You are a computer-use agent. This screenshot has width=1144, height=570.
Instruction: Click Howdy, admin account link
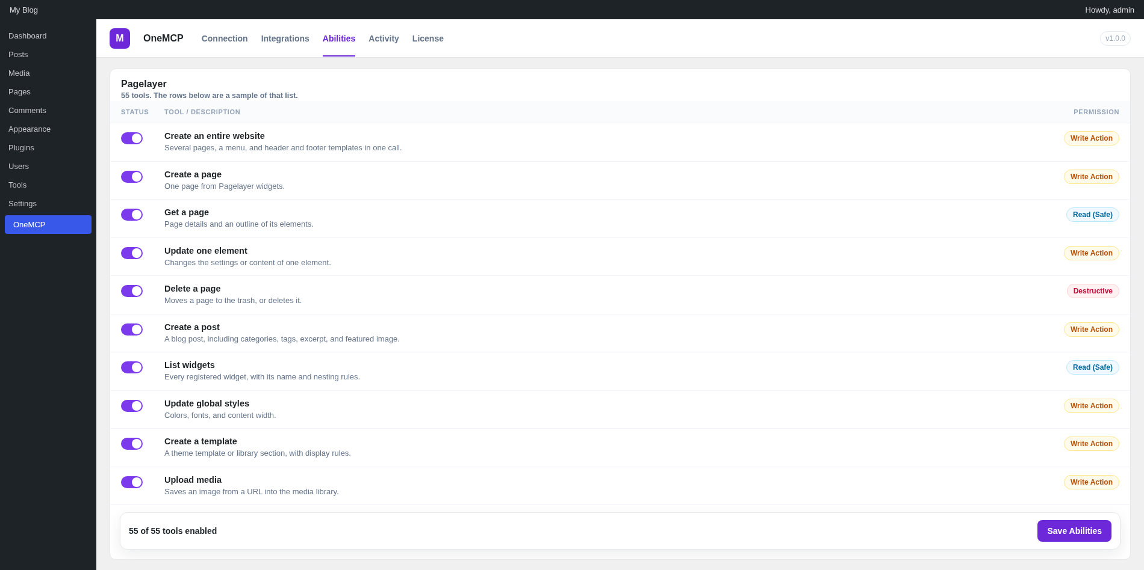pos(1110,10)
